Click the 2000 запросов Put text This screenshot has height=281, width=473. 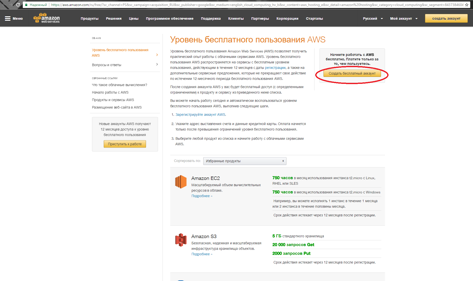[x=291, y=254]
